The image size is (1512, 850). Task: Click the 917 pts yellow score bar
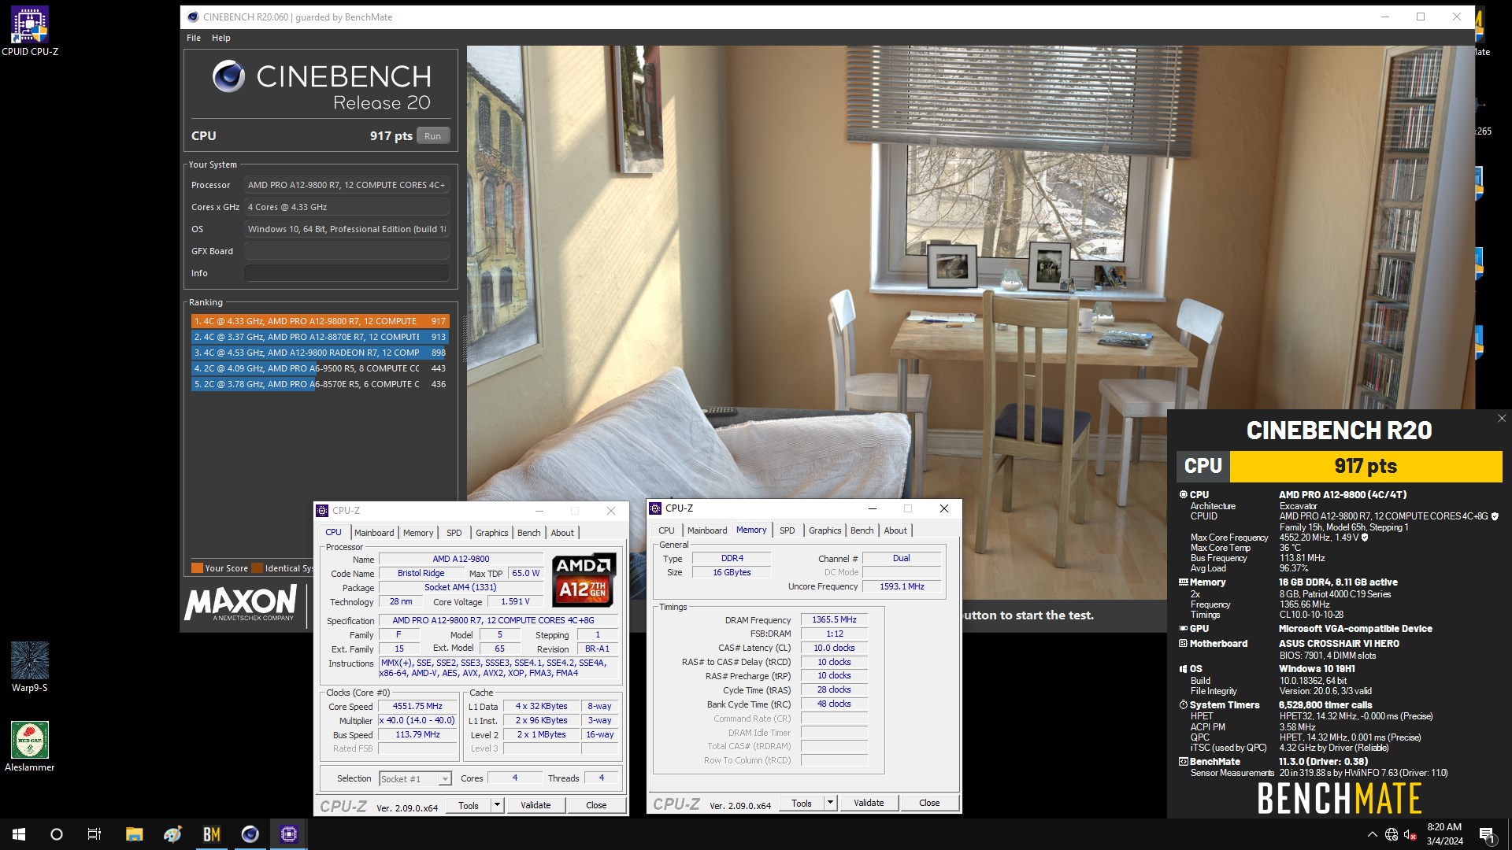coord(1366,466)
